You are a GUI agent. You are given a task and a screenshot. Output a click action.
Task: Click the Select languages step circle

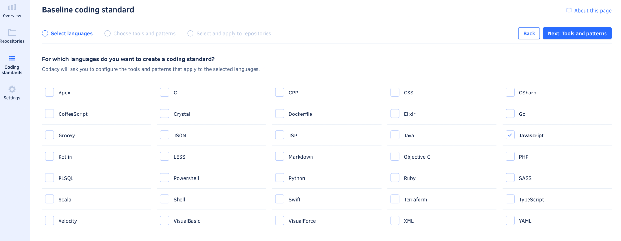(45, 33)
